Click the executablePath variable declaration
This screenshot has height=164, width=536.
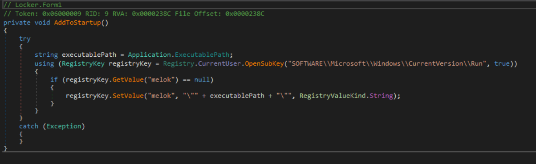(89, 55)
